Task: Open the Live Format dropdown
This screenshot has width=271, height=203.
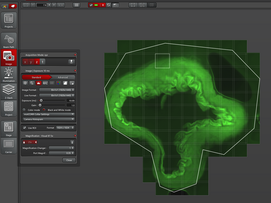Action: [x=57, y=95]
